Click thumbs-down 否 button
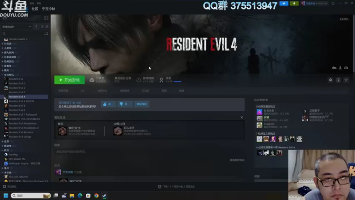Screen dimensions: 355x200 (125, 104)
